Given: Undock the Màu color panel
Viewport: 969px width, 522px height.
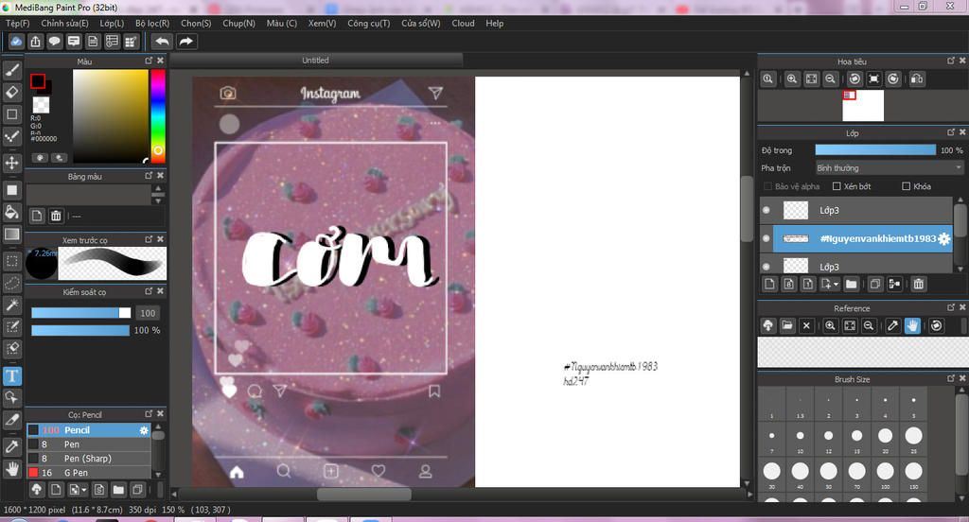Looking at the screenshot, I should pos(149,61).
